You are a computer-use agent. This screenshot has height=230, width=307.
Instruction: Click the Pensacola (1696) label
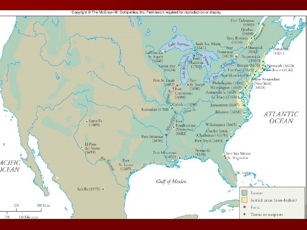click(203, 152)
